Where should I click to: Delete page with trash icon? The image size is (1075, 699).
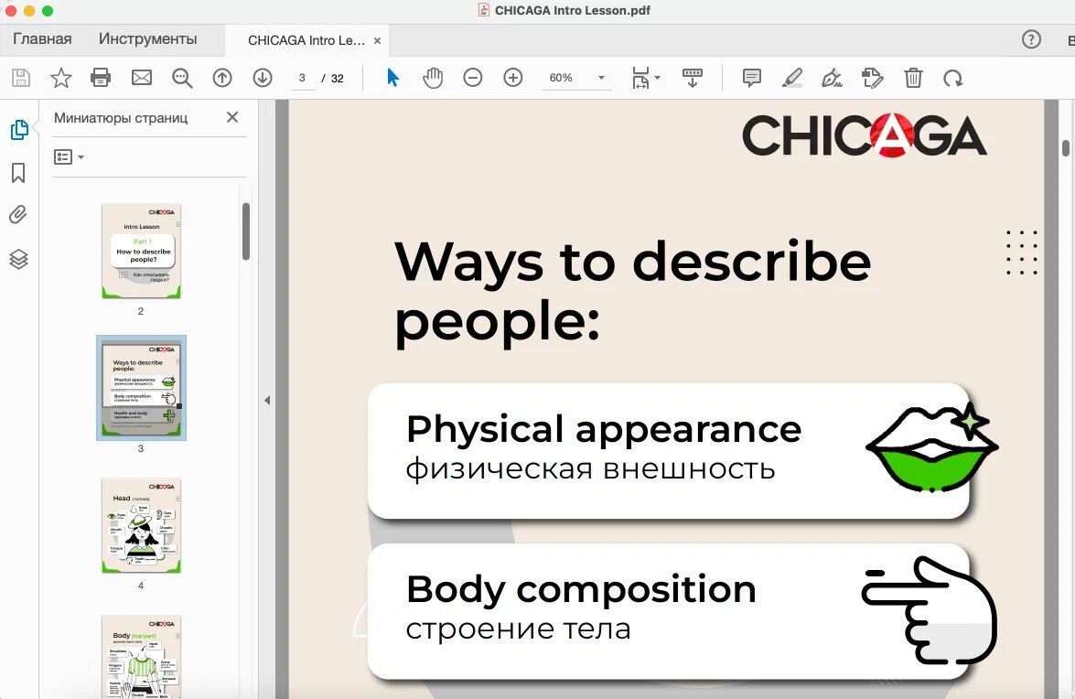coord(913,78)
